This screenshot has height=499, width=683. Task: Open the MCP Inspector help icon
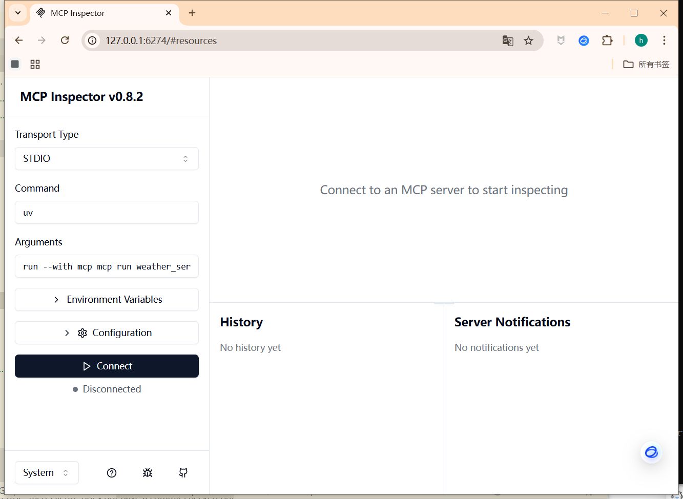point(112,473)
